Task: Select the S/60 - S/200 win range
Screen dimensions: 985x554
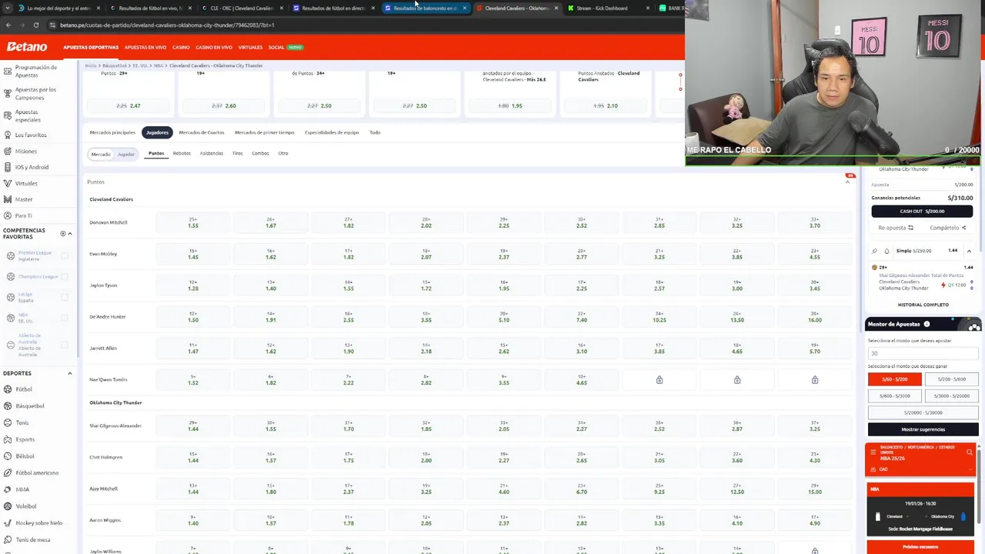Action: tap(894, 379)
